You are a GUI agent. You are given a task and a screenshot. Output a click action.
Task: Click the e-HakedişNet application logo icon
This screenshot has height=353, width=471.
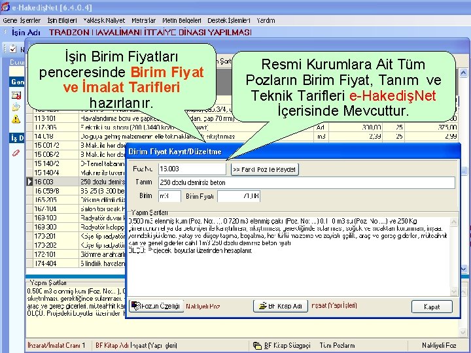coord(5,7)
